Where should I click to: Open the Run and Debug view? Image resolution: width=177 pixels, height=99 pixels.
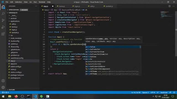click(x=3, y=27)
